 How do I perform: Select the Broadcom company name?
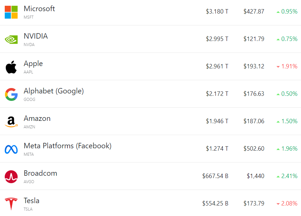(x=40, y=173)
